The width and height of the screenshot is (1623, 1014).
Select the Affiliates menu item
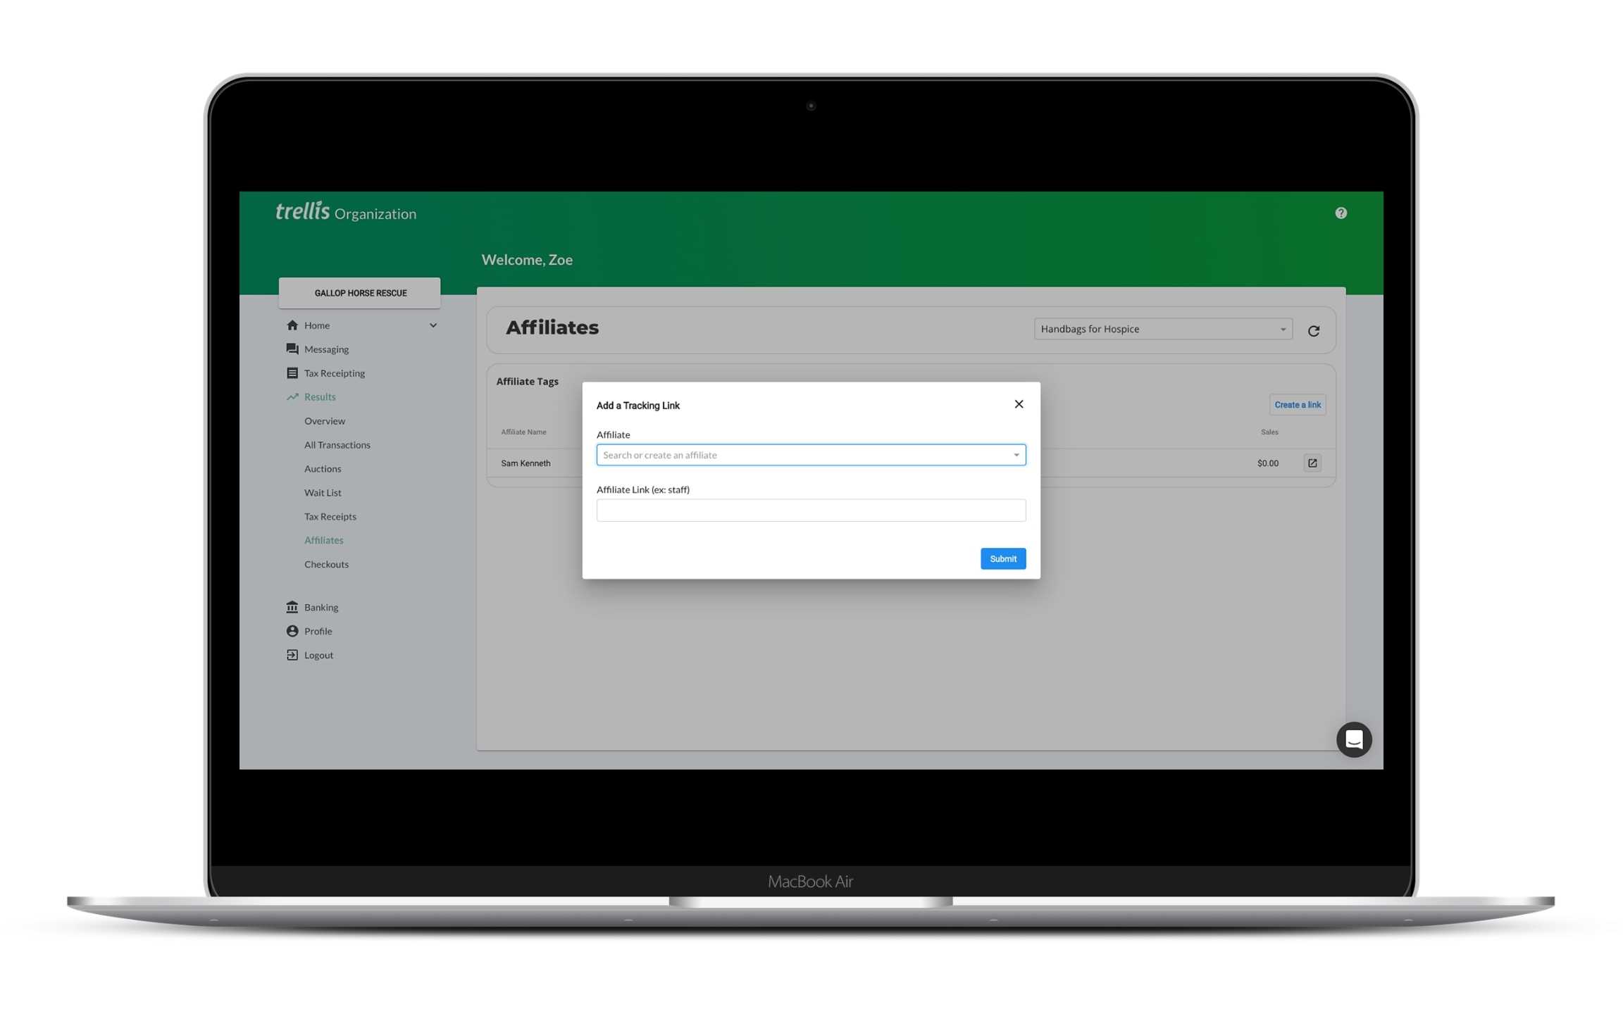pyautogui.click(x=323, y=539)
